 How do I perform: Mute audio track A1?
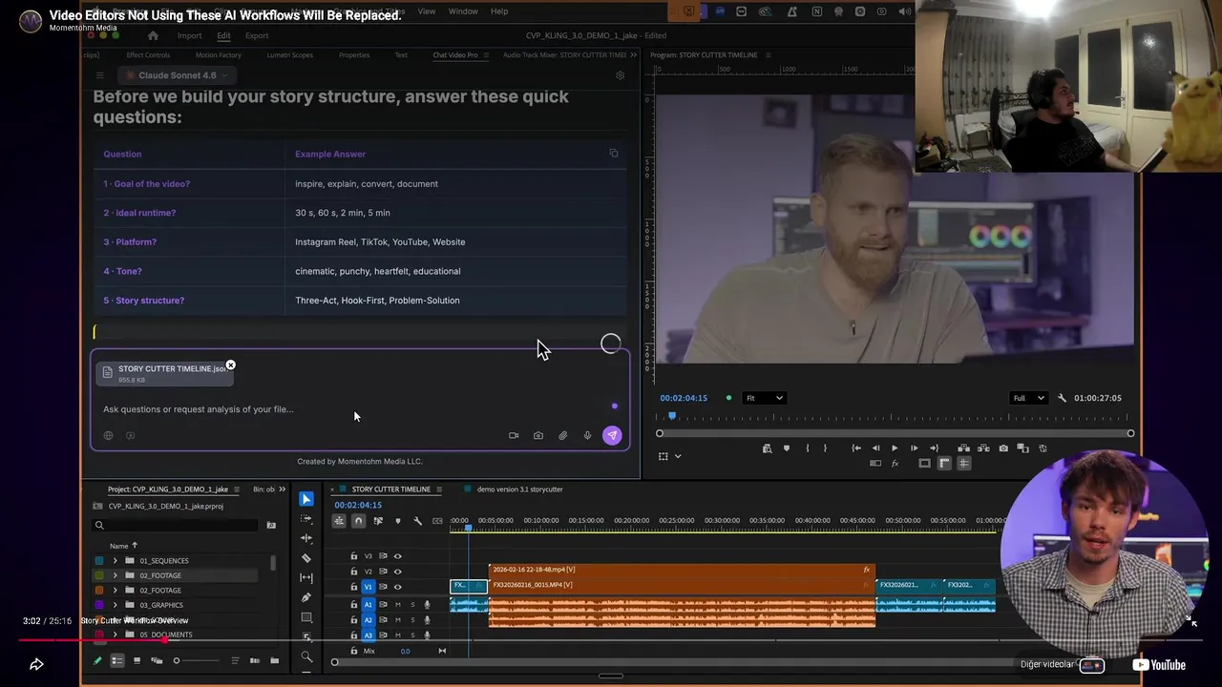pos(398,604)
